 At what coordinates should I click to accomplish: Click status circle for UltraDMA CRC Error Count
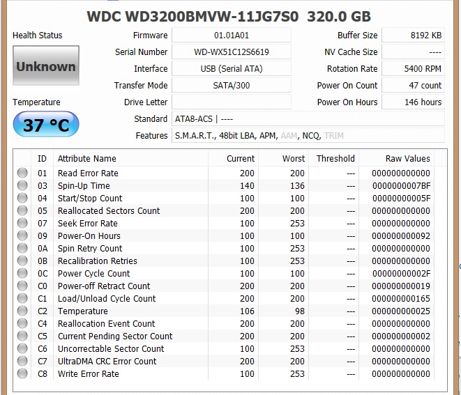coord(22,361)
